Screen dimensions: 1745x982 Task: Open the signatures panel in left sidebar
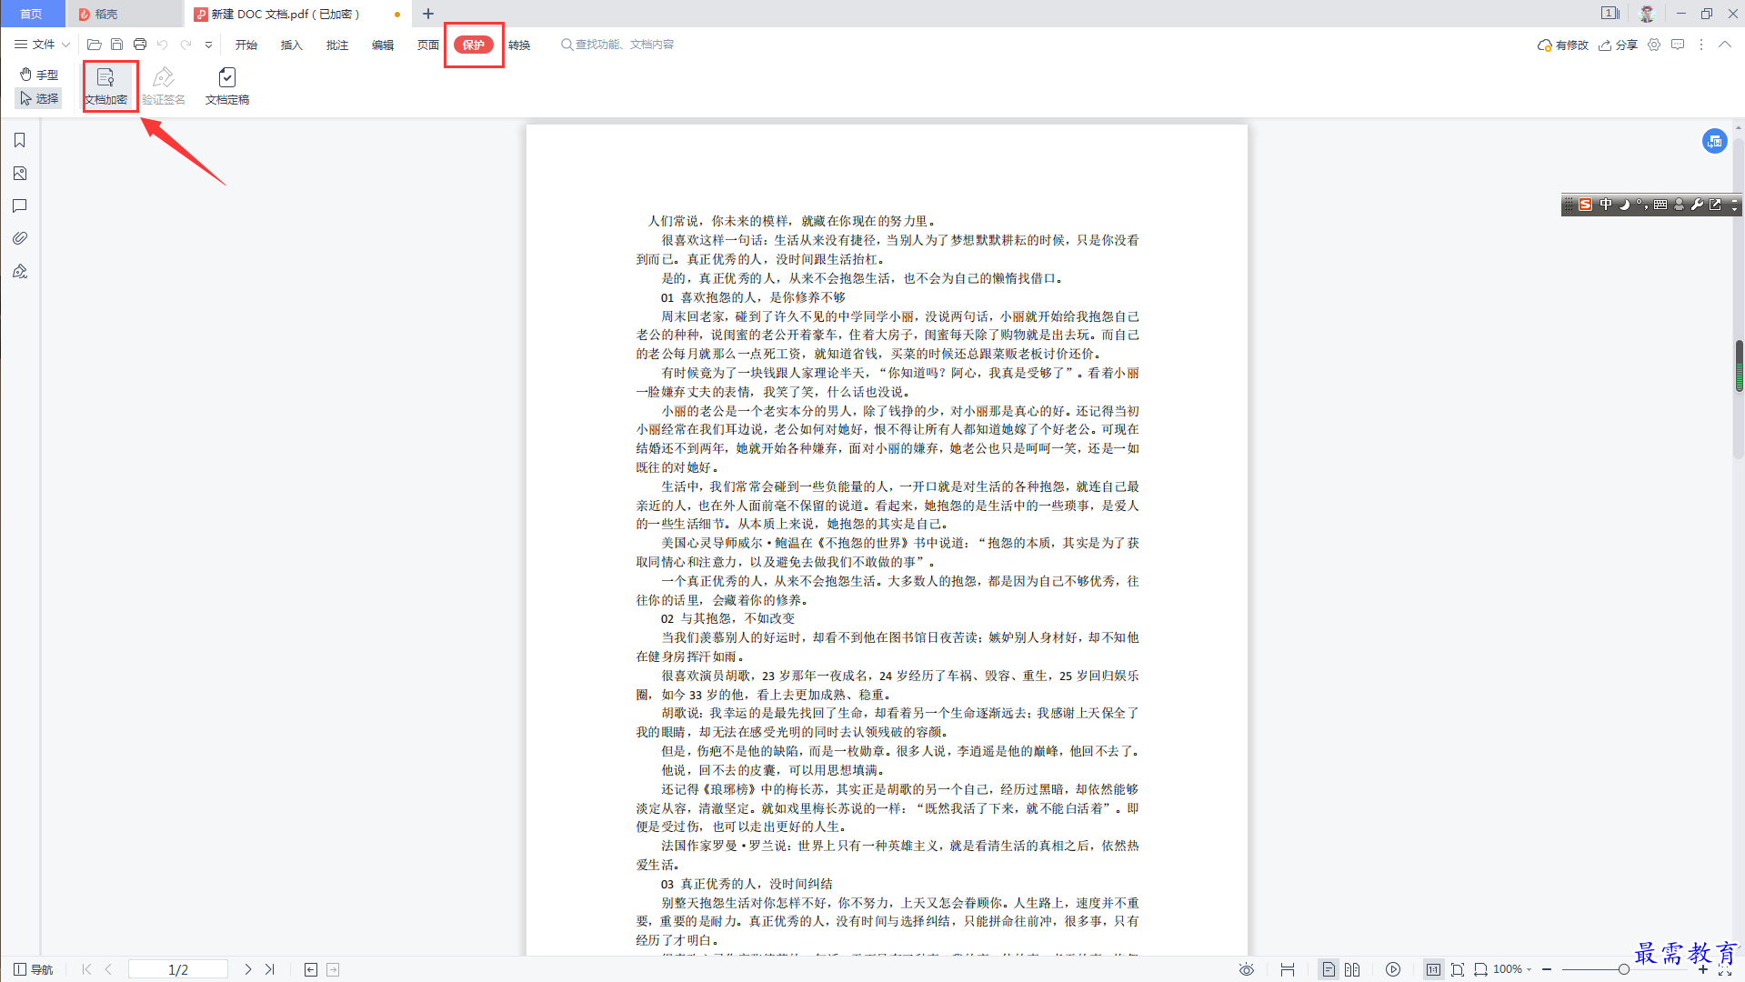point(19,271)
